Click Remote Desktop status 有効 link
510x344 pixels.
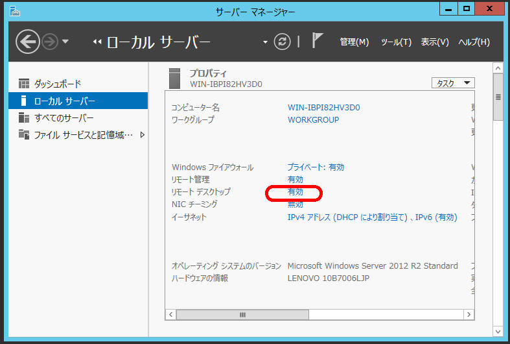(x=295, y=192)
